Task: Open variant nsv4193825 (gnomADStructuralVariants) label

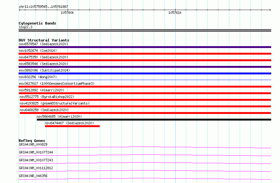Action: (54, 103)
